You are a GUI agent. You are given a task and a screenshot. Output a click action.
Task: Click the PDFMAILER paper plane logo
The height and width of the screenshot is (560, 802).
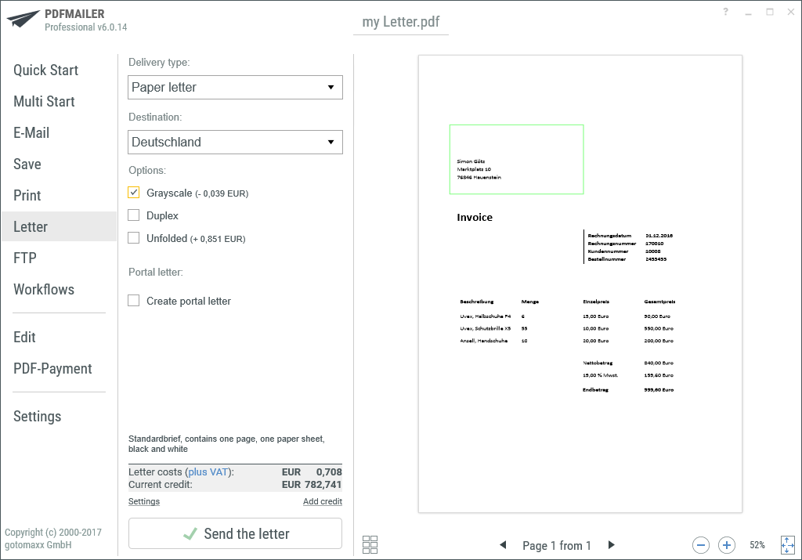coord(23,17)
